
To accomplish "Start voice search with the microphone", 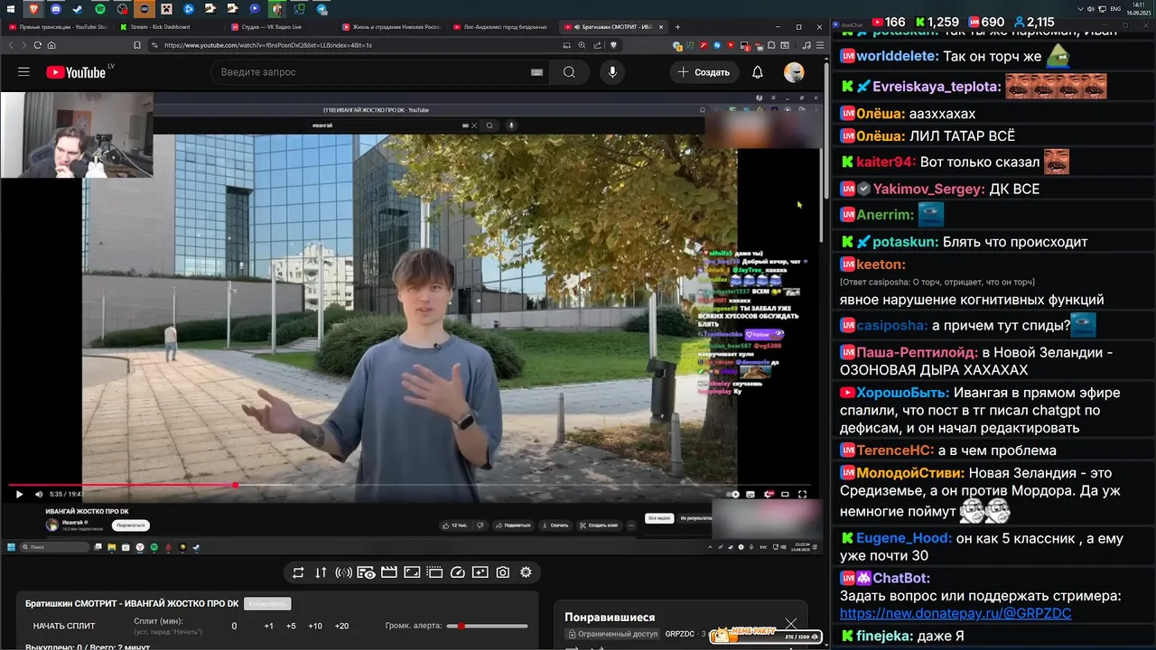I will pyautogui.click(x=612, y=72).
